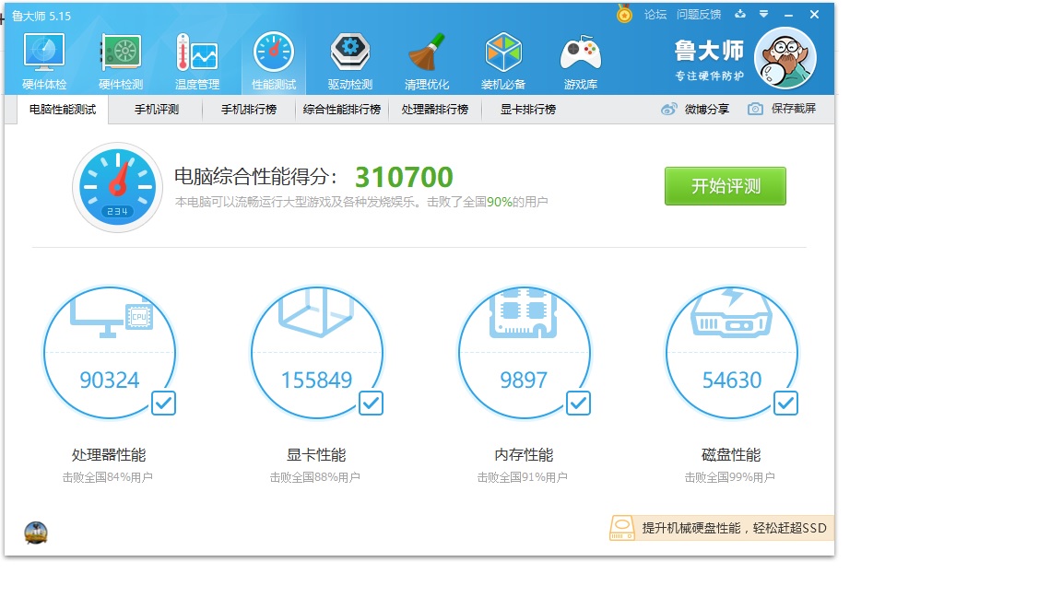1062x597 pixels.
Task: Launch 清理优化 cleanup optimization
Action: [426, 55]
